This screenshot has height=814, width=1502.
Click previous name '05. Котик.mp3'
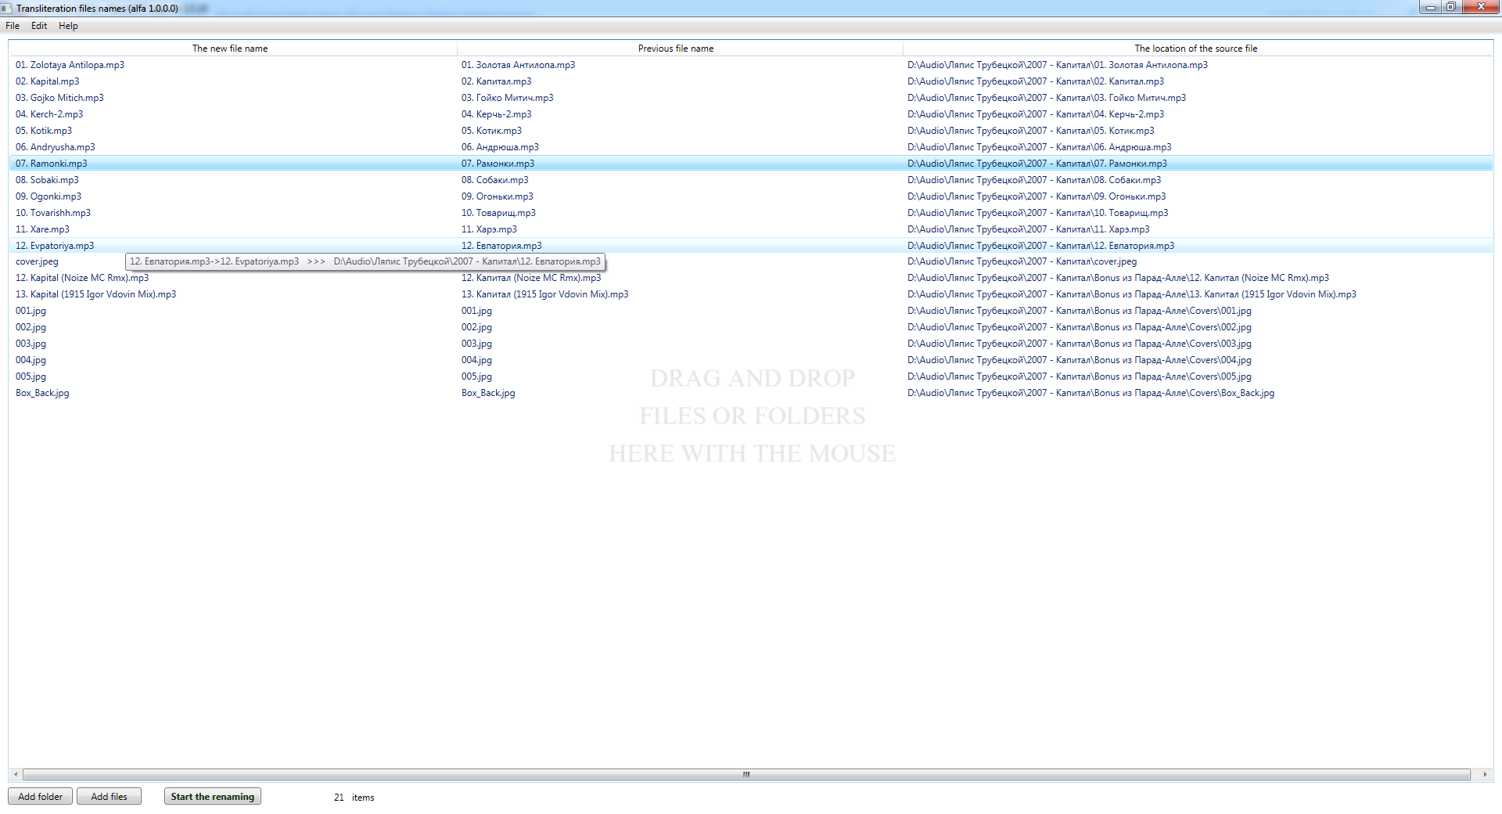(x=491, y=131)
